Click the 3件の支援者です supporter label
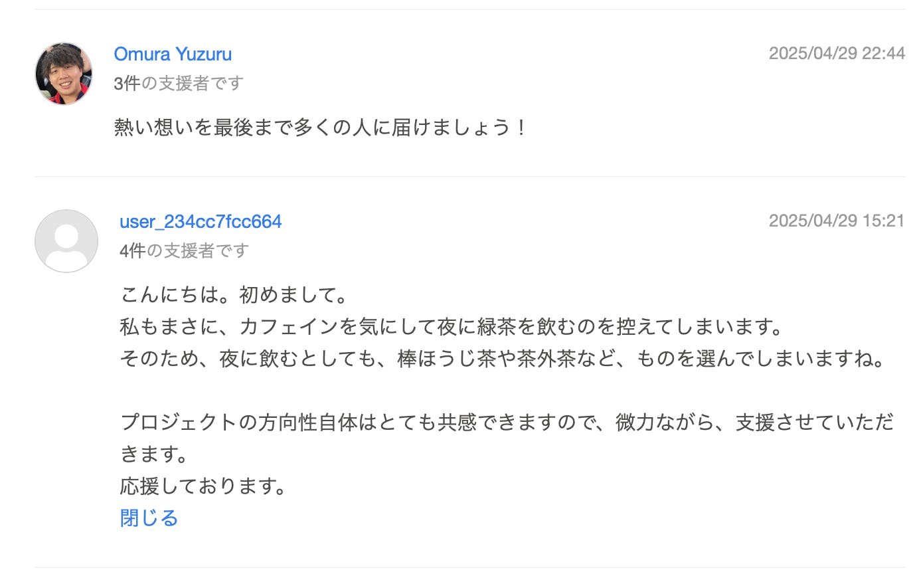The height and width of the screenshot is (578, 919). click(179, 83)
